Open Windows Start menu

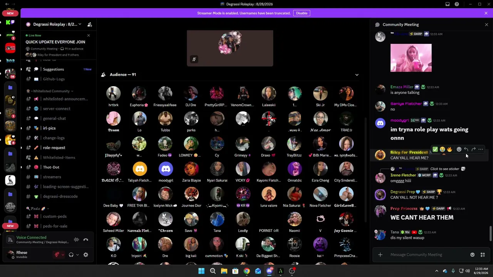[201, 271]
